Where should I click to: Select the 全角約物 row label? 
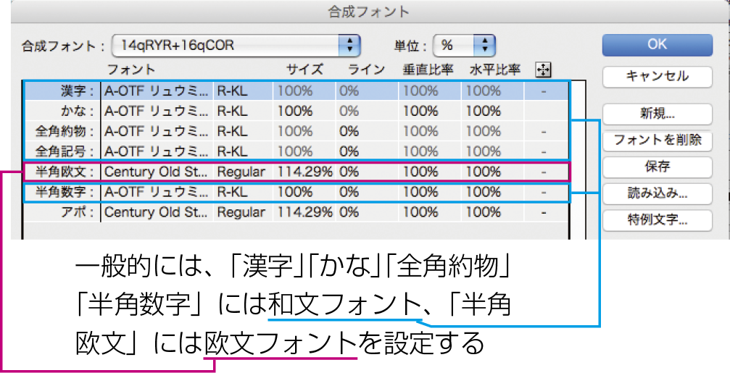pos(67,132)
